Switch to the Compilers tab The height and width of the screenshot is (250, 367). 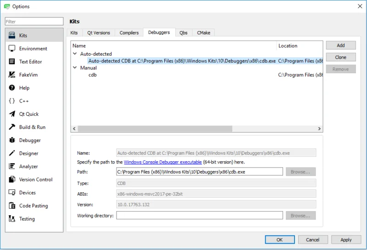129,33
